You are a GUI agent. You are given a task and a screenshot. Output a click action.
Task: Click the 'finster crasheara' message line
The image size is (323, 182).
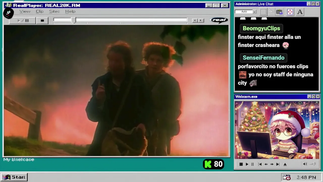point(259,45)
